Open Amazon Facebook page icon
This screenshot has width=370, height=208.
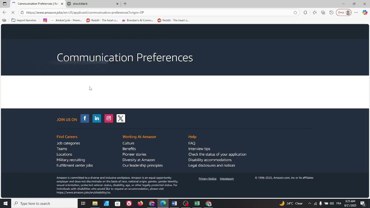[x=85, y=118]
